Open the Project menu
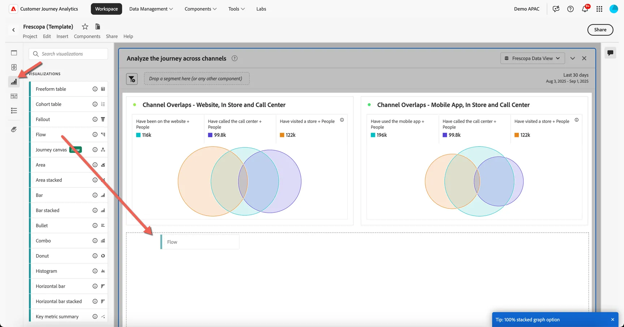 pos(30,36)
